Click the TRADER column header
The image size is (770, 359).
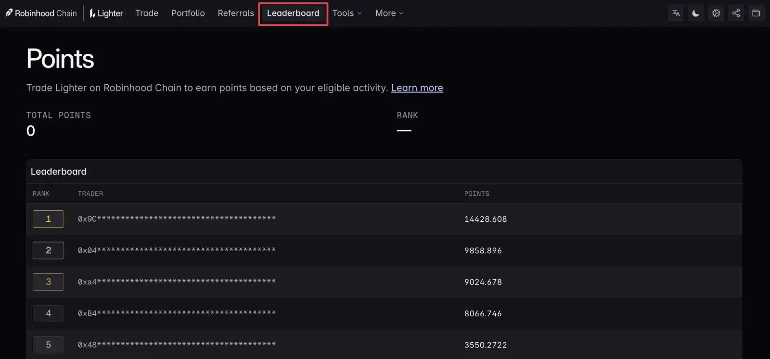click(90, 193)
